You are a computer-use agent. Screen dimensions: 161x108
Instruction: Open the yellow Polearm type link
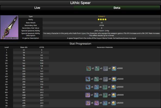102,16
